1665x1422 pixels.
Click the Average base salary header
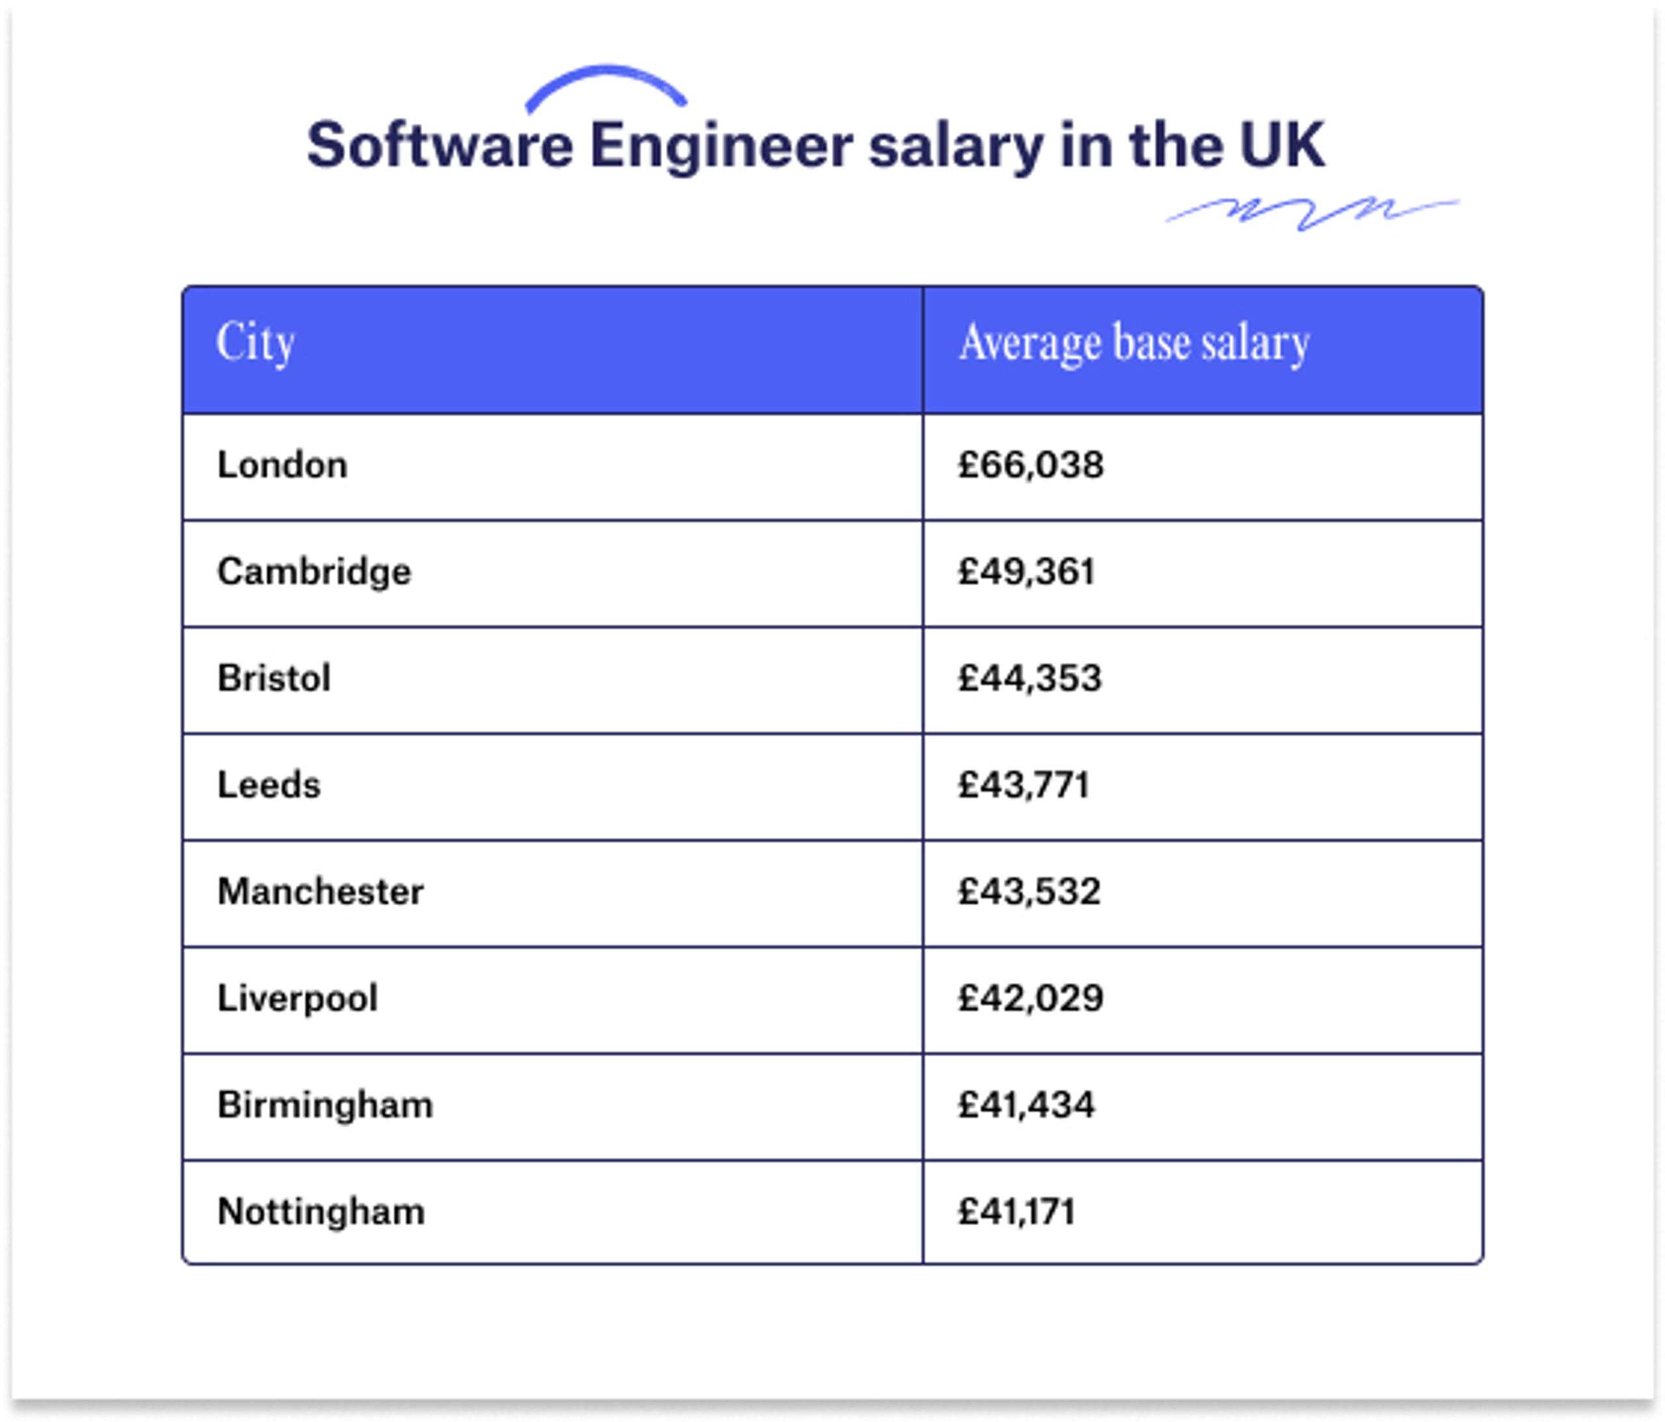pyautogui.click(x=1203, y=351)
